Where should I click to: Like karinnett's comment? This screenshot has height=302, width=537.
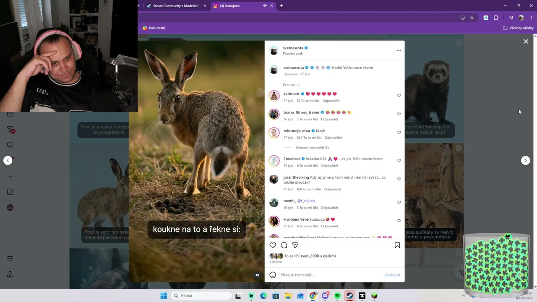(399, 96)
